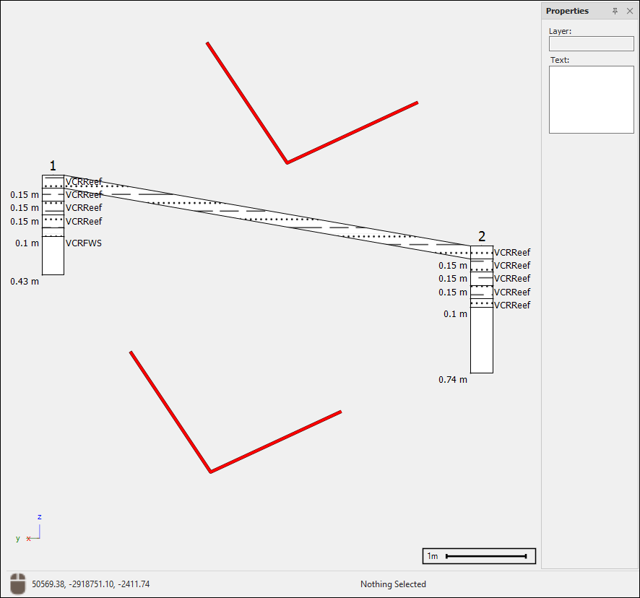
Task: Close the Properties panel
Action: coord(629,11)
